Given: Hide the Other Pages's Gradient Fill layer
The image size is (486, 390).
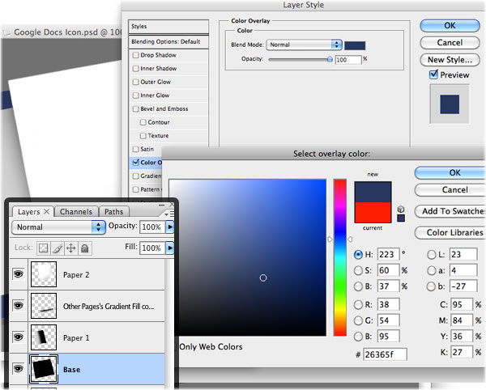Looking at the screenshot, I should pyautogui.click(x=19, y=306).
